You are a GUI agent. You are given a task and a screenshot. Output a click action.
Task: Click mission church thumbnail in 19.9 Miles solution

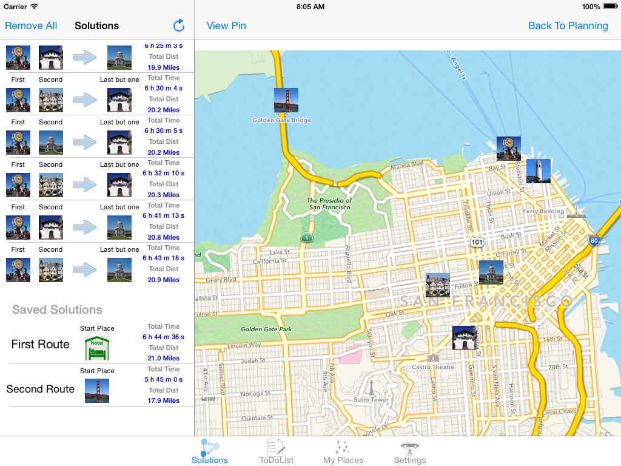click(51, 58)
